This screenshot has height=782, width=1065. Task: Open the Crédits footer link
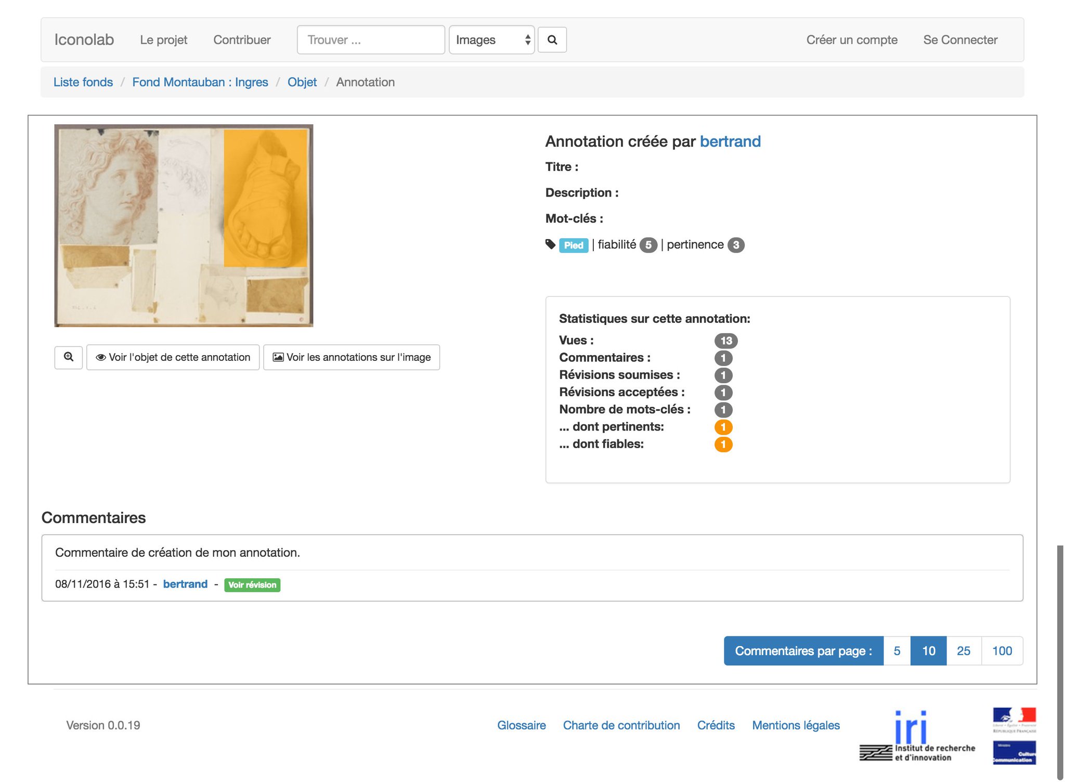coord(716,725)
